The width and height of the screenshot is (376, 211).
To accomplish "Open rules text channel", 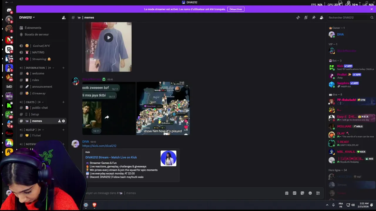I will tap(42, 80).
